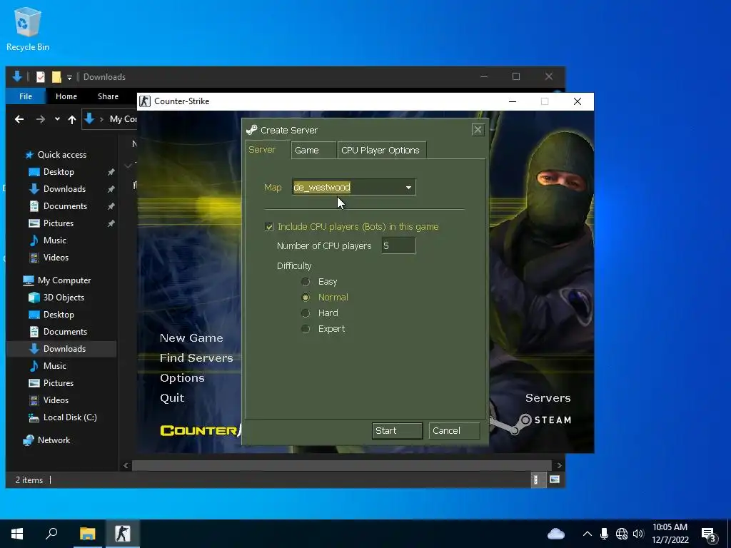Screen dimensions: 731x548
Task: Click the Videos icon under Quick access
Action: (34, 257)
